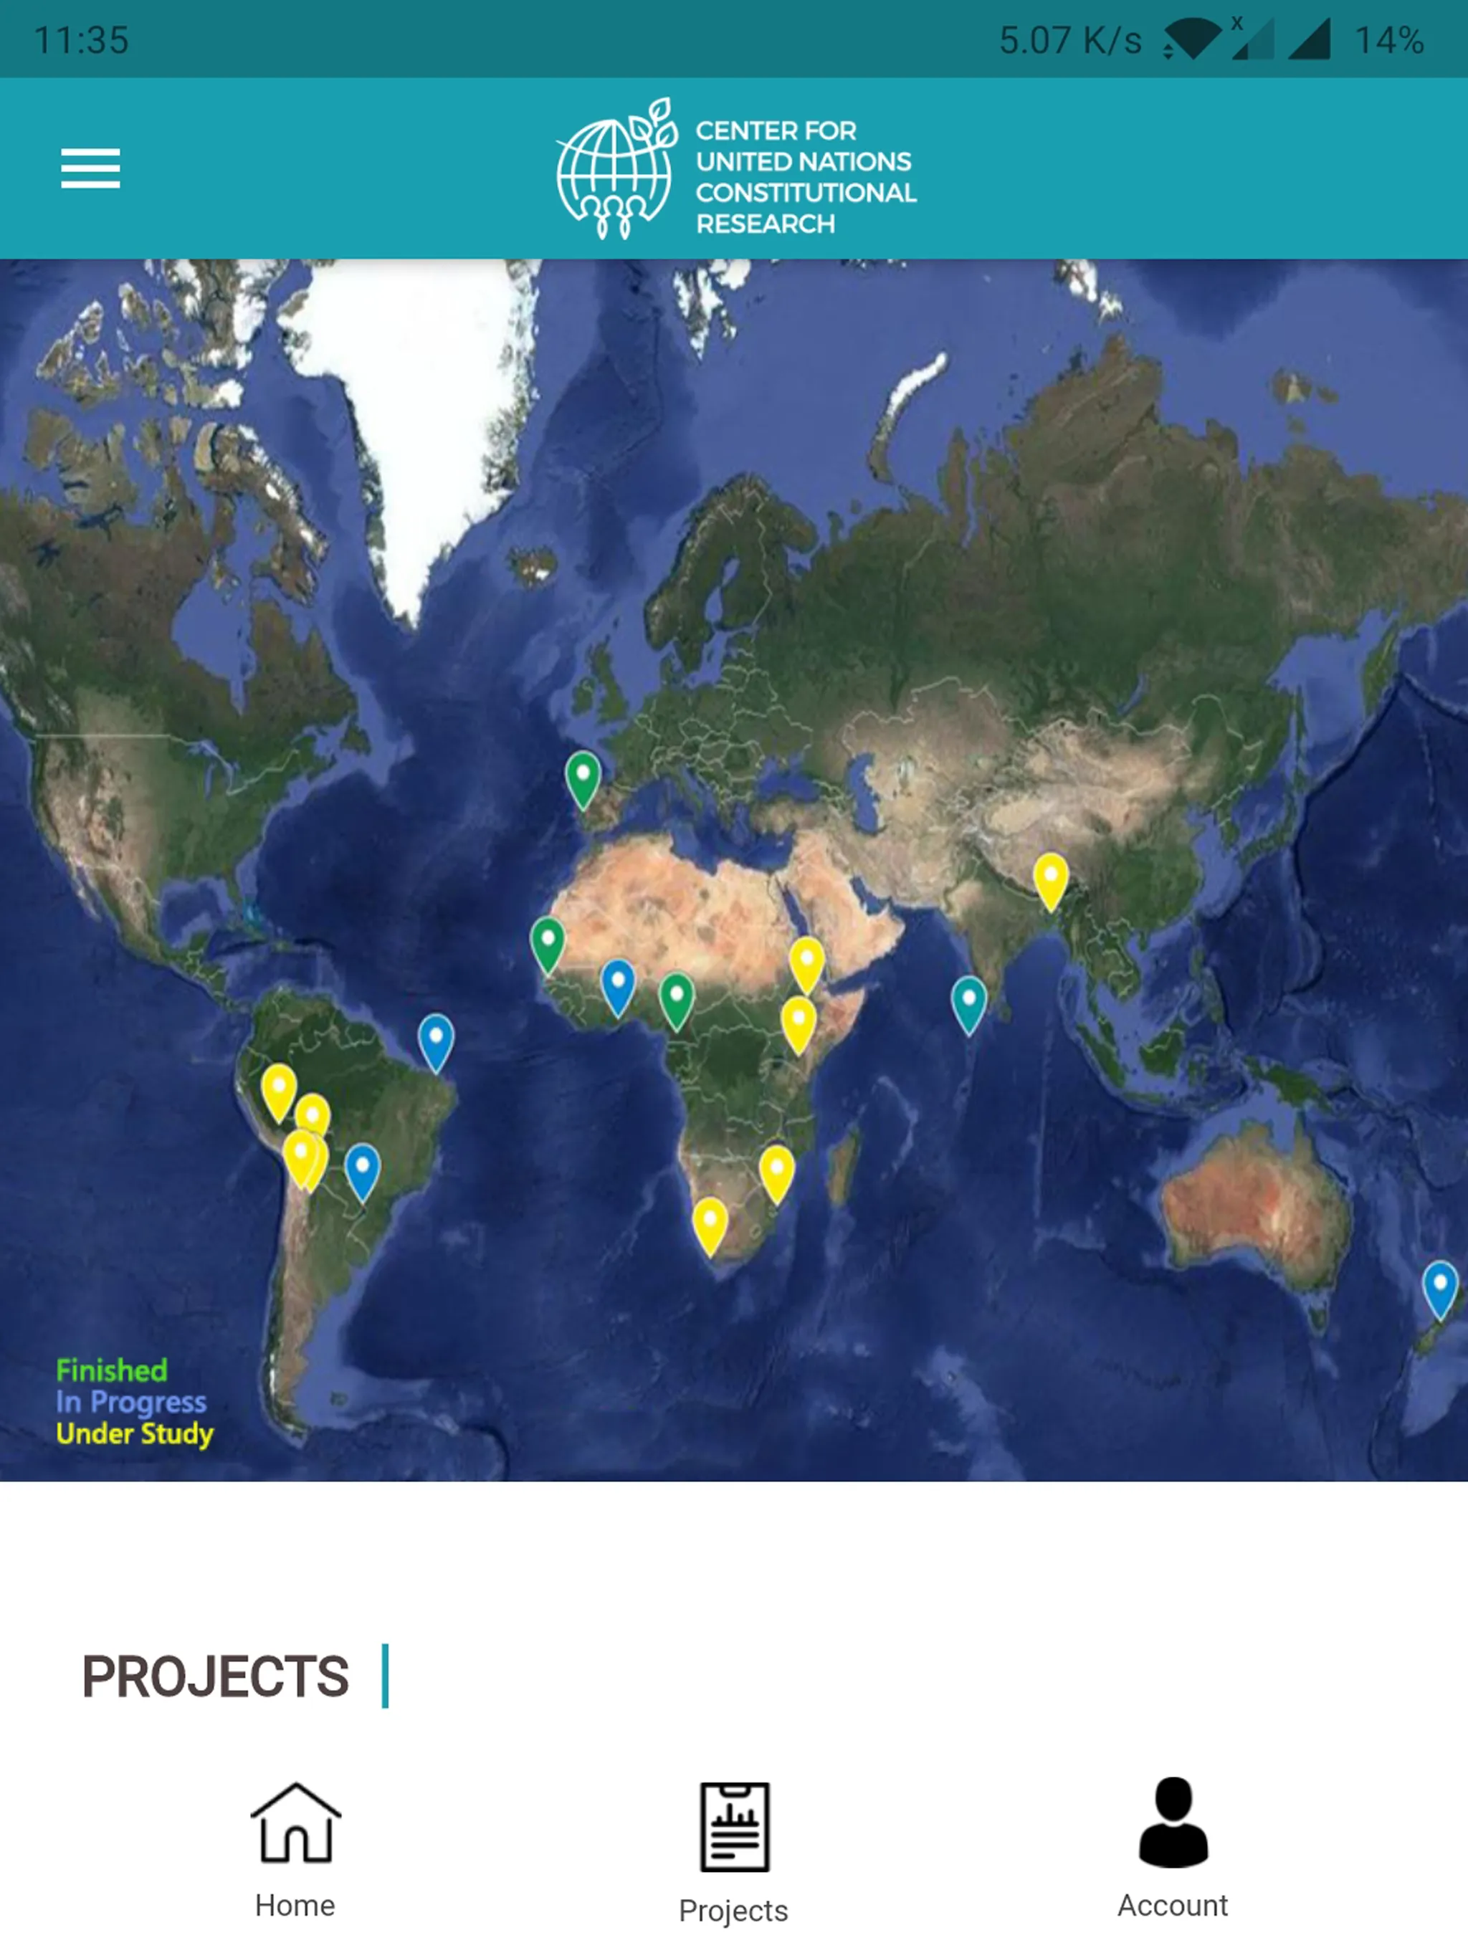Click the yellow Under Study marker near Southern Africa

click(711, 1227)
